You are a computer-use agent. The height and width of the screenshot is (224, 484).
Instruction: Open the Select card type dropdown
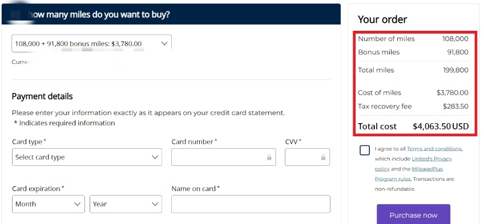(87, 157)
